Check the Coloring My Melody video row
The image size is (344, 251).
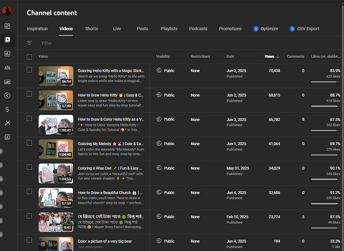[29, 143]
